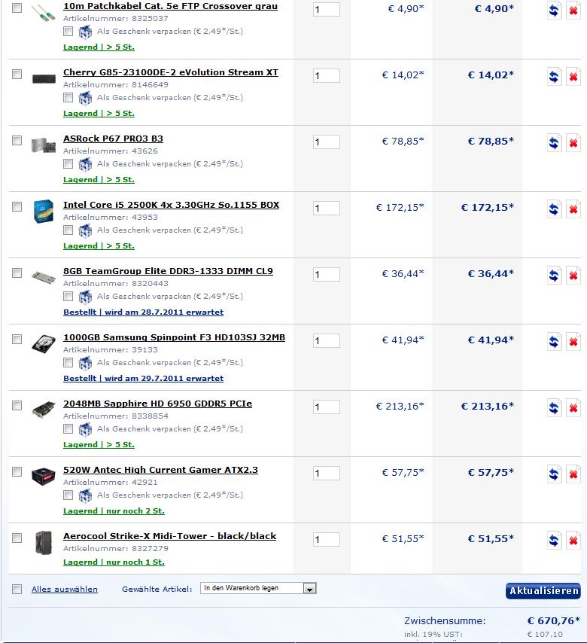Open Bestellt wird am 28.7.2011 erwartet link
This screenshot has height=643, width=587.
(x=144, y=312)
